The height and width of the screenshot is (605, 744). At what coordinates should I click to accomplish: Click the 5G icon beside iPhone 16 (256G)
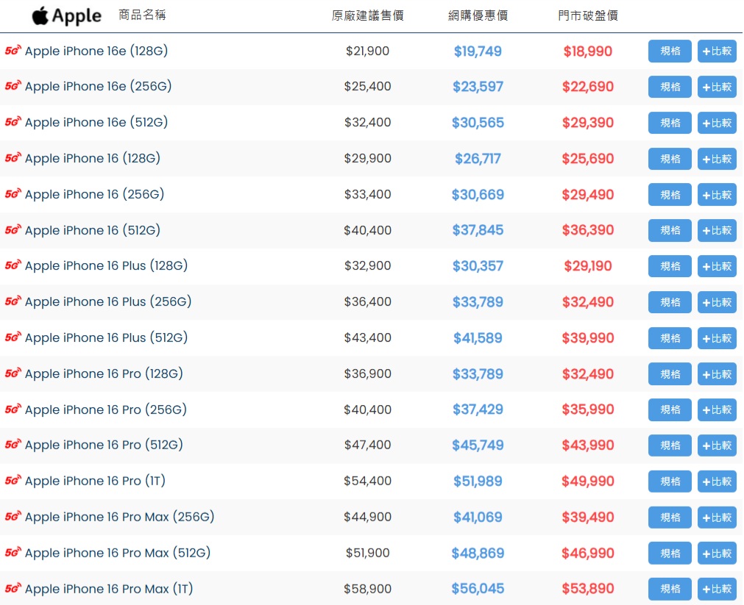[x=13, y=194]
